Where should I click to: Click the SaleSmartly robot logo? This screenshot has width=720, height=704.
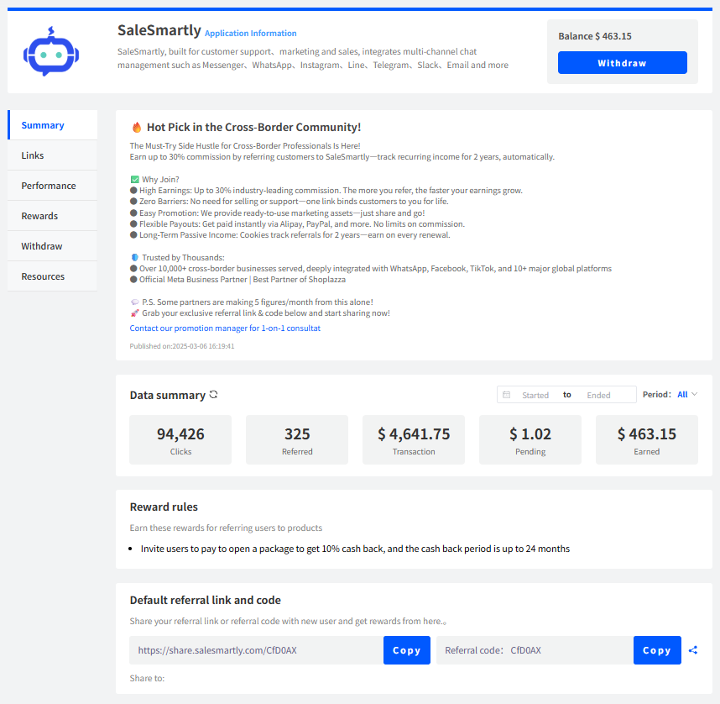[x=51, y=51]
